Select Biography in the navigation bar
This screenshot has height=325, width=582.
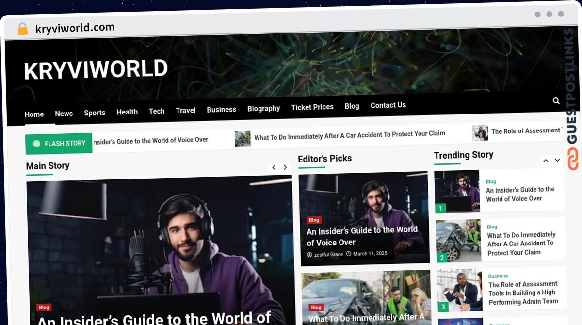point(264,108)
